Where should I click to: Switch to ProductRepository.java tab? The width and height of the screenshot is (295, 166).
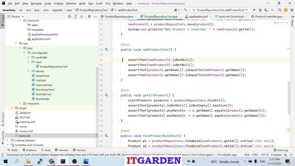(119, 17)
